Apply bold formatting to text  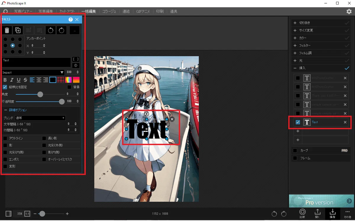pyautogui.click(x=5, y=80)
